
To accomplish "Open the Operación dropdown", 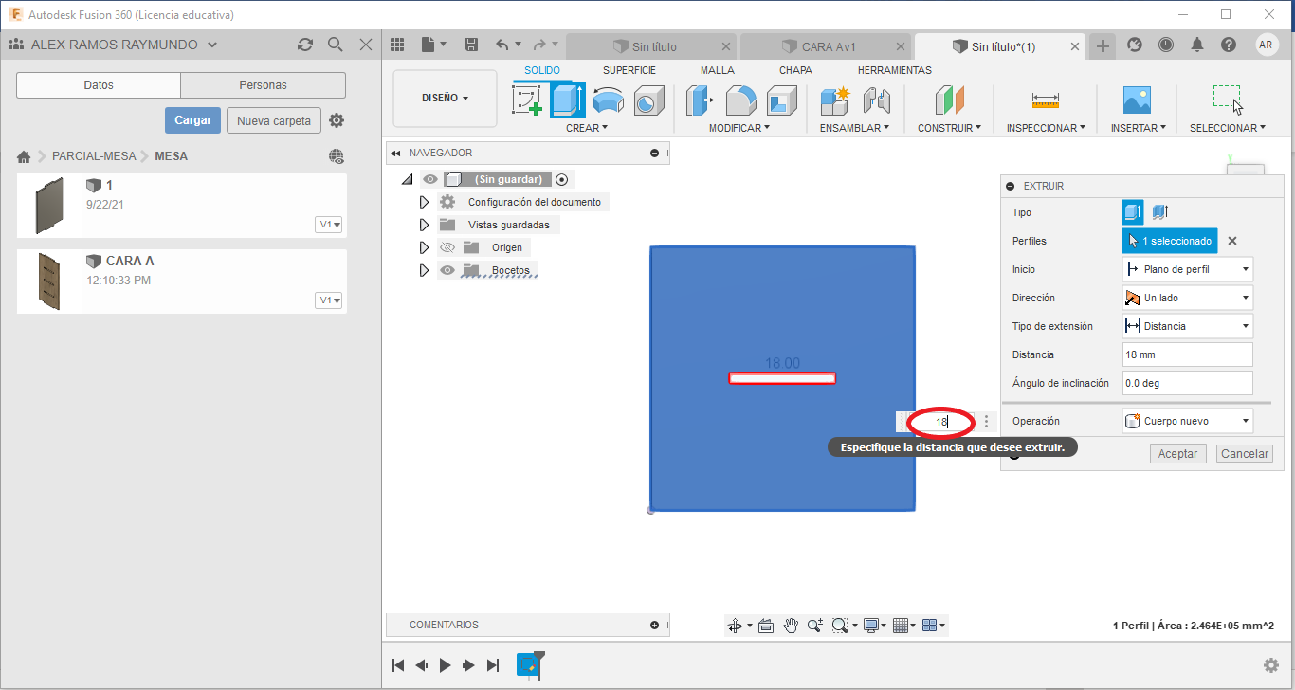I will (1188, 421).
